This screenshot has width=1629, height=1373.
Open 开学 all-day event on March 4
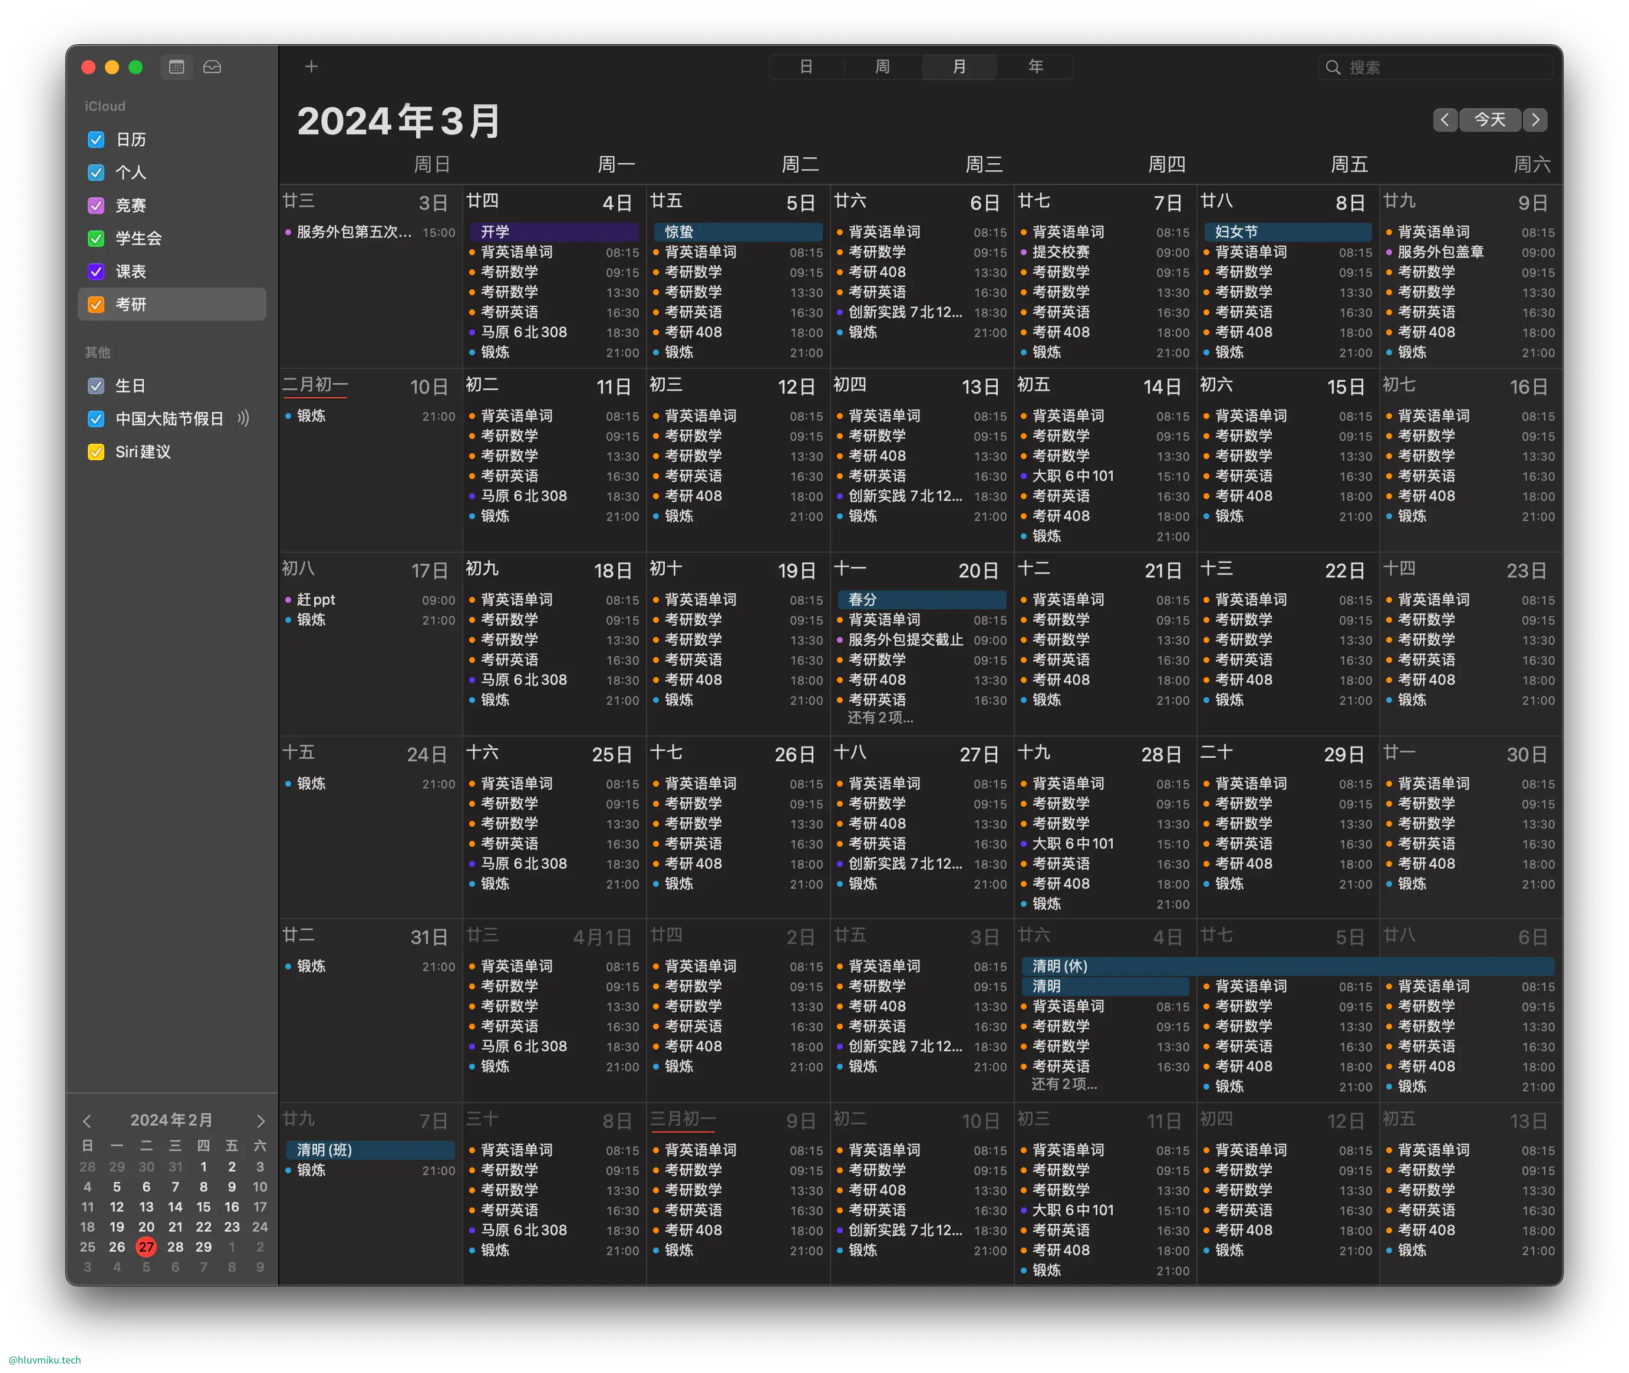click(554, 232)
